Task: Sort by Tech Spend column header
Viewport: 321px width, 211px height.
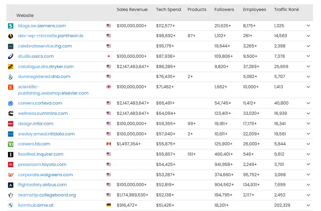Action: (169, 10)
